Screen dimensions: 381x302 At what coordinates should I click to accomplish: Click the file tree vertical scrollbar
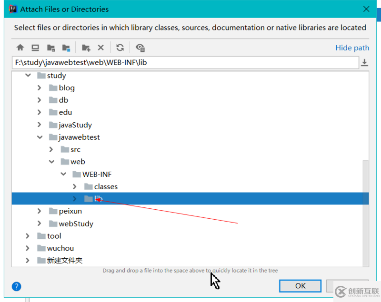365,213
